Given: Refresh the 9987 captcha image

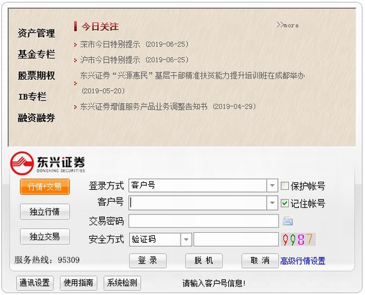Looking at the screenshot, I should [298, 239].
